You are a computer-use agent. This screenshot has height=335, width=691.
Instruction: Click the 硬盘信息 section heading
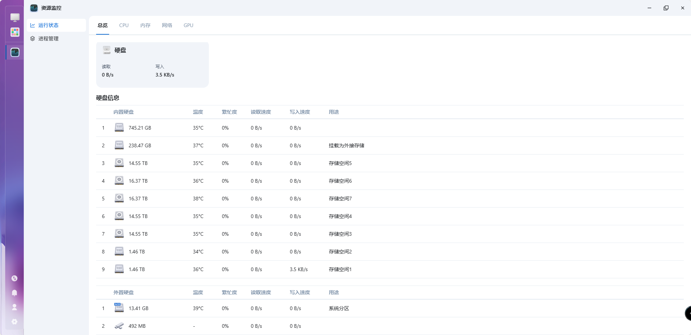108,98
